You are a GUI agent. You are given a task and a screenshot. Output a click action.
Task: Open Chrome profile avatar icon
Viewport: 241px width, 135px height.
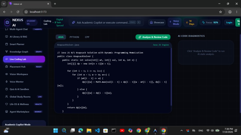230,12
